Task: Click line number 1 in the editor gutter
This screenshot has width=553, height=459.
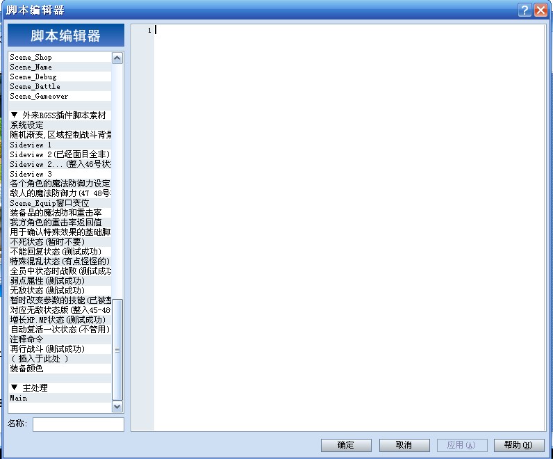Action: 149,31
